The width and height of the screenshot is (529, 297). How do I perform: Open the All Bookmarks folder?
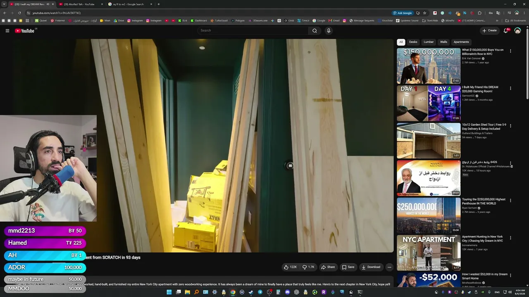pyautogui.click(x=516, y=21)
